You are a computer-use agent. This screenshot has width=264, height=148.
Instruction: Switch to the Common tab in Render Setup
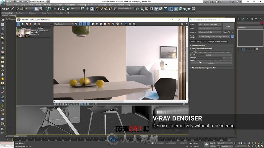193,42
